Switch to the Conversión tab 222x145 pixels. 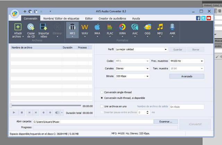click(x=31, y=18)
